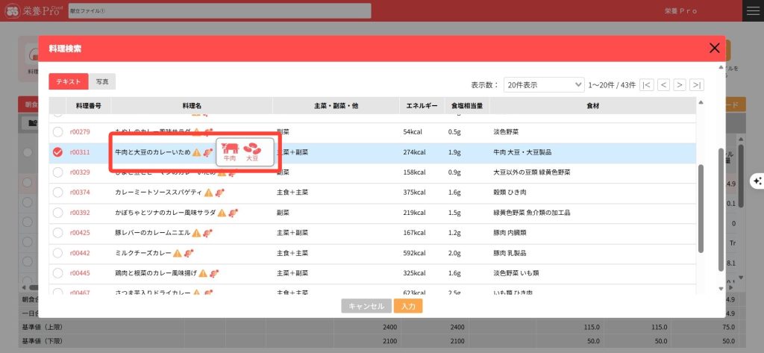
Task: Go to first page of results
Action: (647, 85)
